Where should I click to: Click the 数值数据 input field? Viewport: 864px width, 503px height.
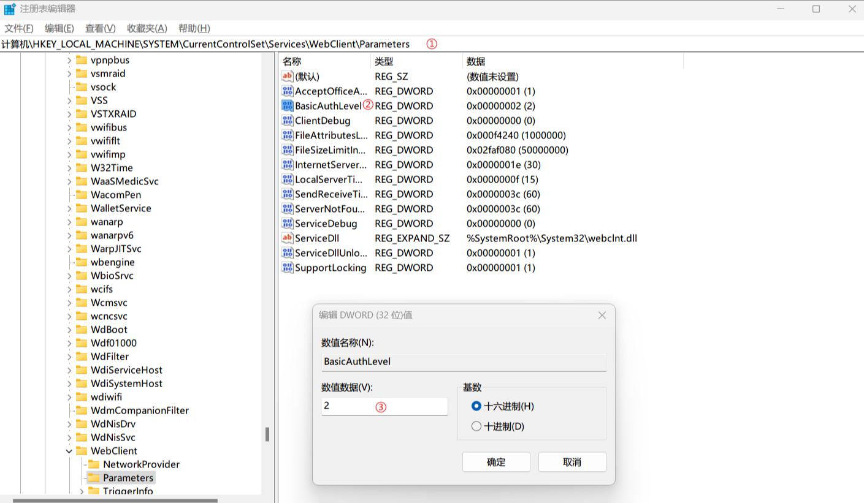point(384,406)
